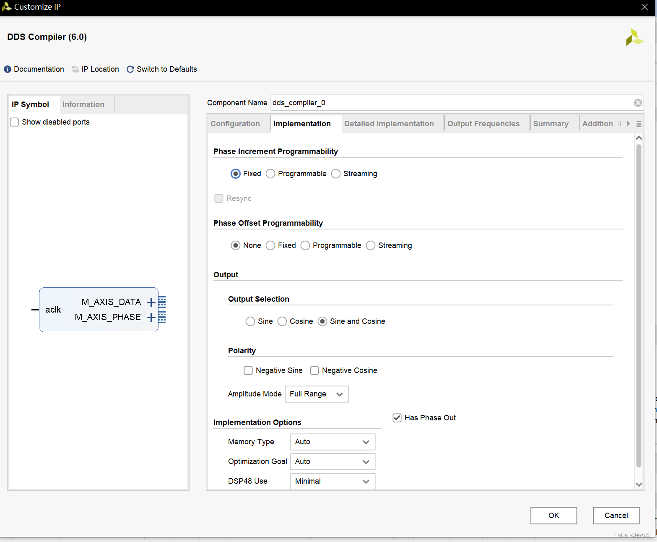Click the scrollbar down arrow
This screenshot has height=542, width=657.
point(639,485)
